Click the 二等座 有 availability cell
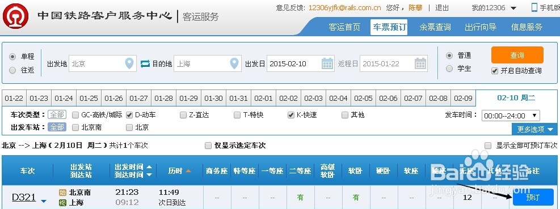The image size is (560, 209). (x=300, y=197)
